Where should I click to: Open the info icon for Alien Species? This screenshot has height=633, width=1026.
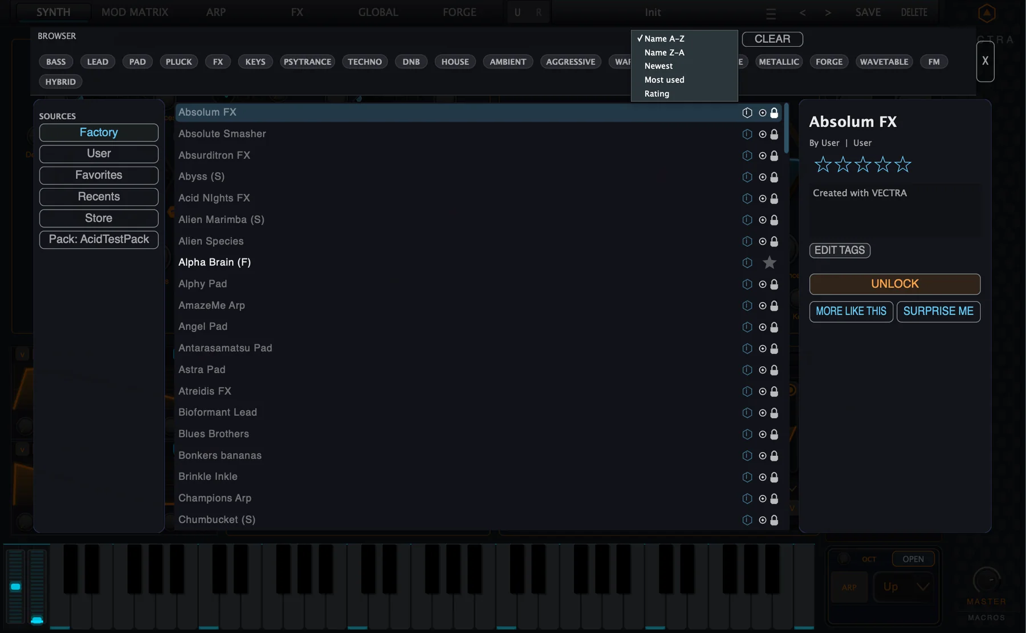tap(747, 241)
